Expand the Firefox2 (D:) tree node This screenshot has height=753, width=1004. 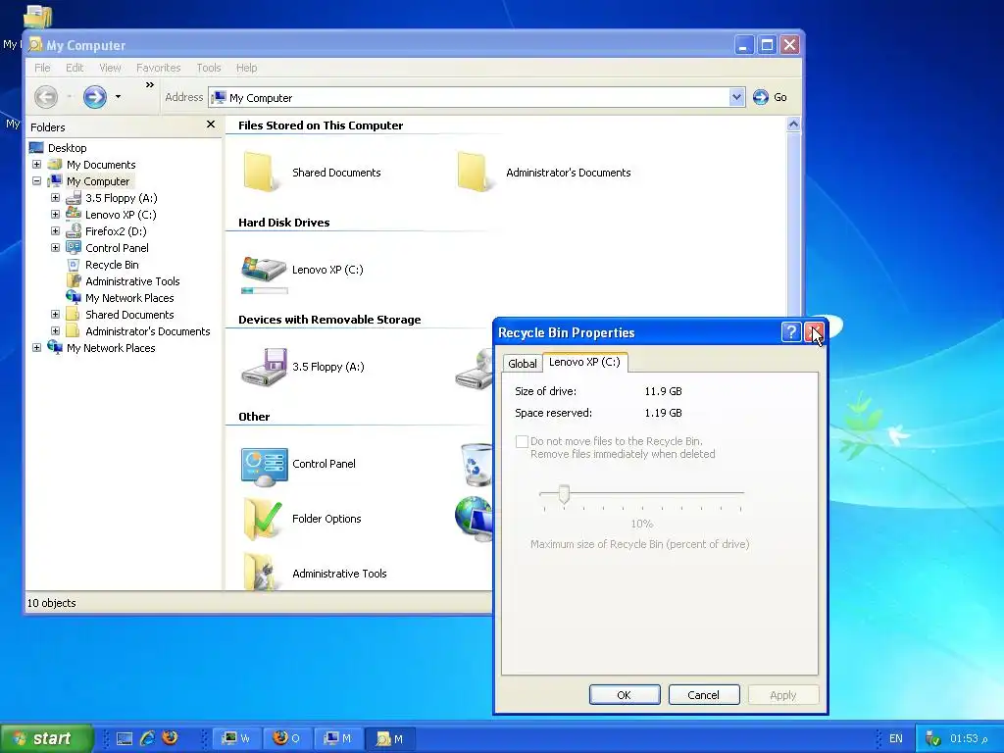tap(55, 231)
